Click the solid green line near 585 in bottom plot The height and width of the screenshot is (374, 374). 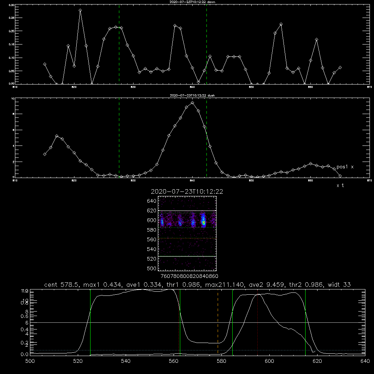click(232, 322)
